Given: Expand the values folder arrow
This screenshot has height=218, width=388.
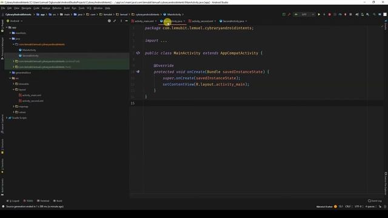Looking at the screenshot, I should [x=13, y=112].
